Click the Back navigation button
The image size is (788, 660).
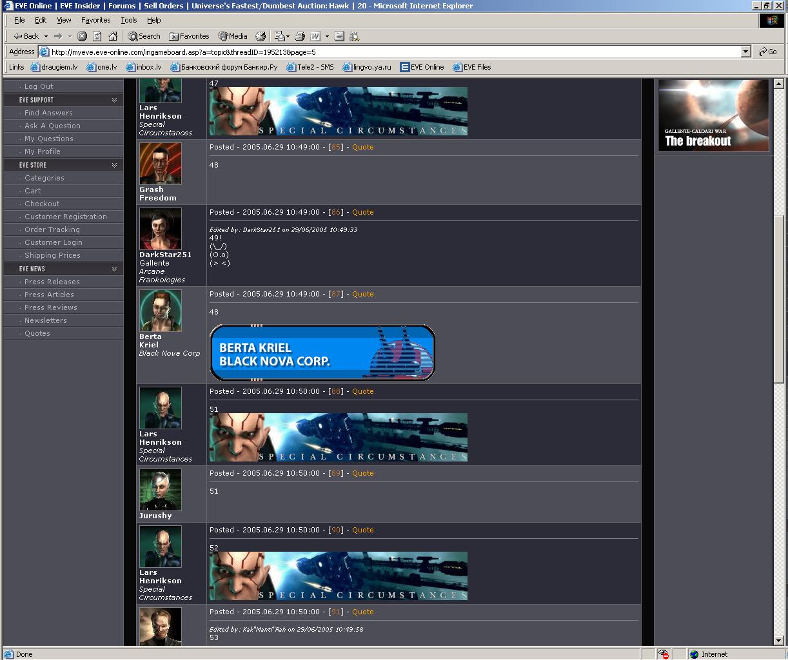coord(26,36)
